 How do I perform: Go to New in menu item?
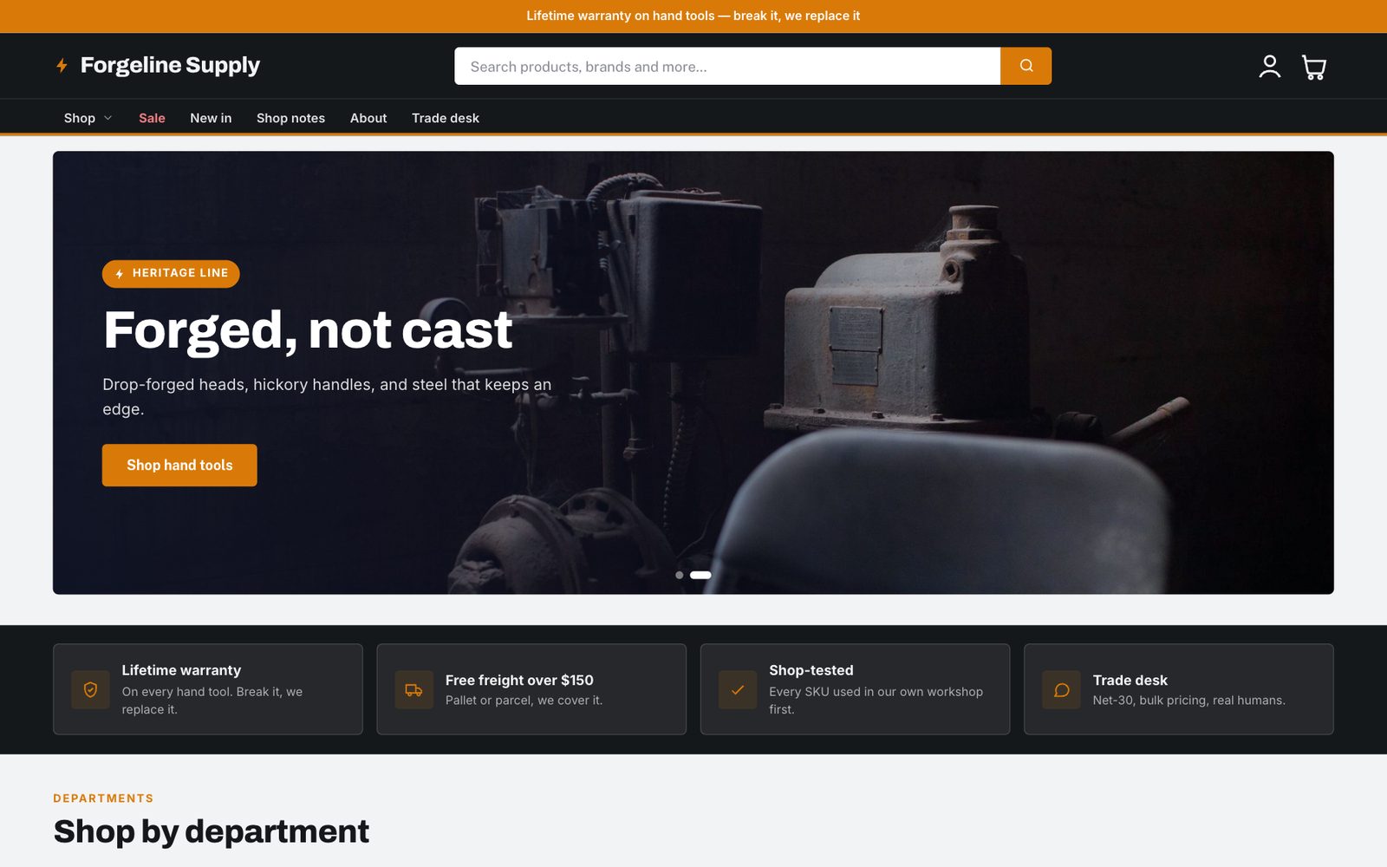(x=211, y=118)
